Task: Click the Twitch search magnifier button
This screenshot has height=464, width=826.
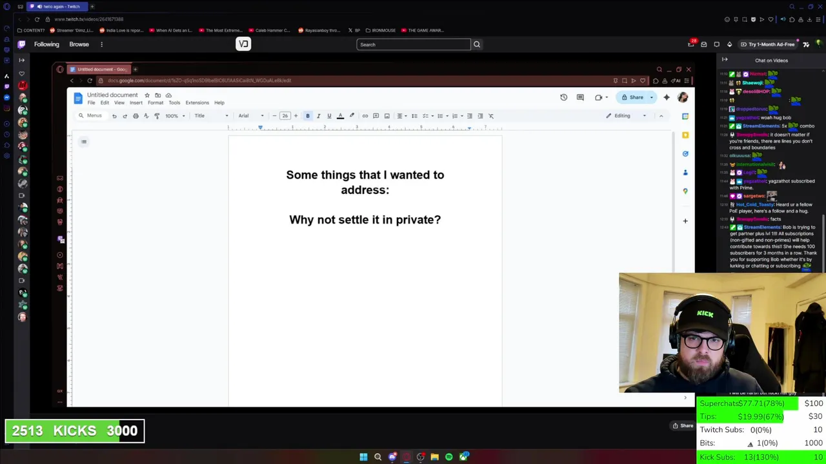Action: coord(477,44)
